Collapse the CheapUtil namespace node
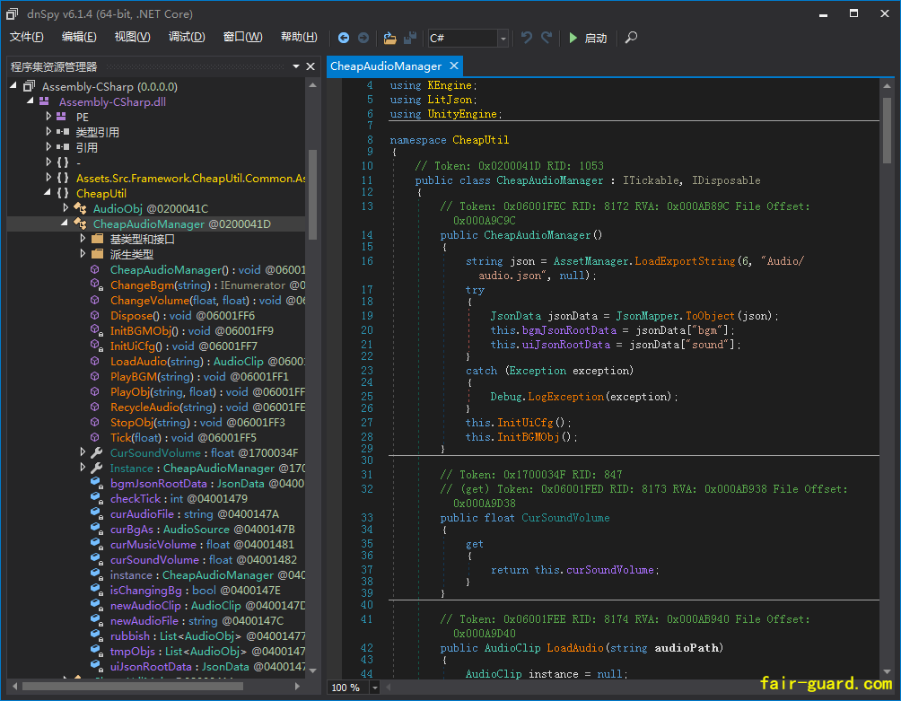The height and width of the screenshot is (701, 901). 49,193
